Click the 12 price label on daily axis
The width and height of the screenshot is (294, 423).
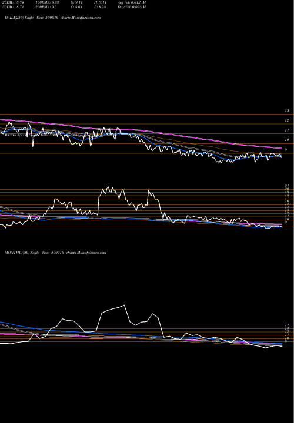pos(287,120)
